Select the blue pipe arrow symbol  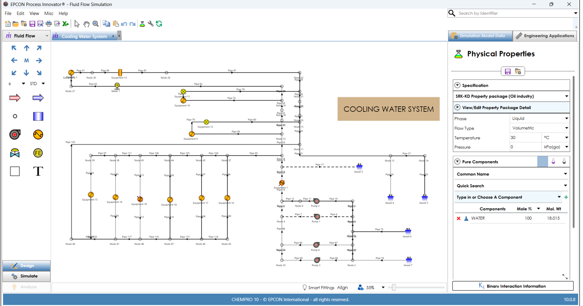click(x=38, y=98)
